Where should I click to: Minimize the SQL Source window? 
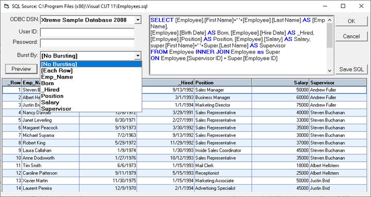pyautogui.click(x=325, y=6)
